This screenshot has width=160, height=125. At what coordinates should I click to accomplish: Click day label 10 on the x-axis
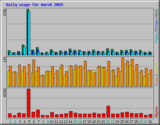tap(52, 122)
